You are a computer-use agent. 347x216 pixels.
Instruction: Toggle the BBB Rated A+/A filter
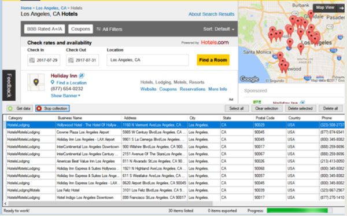[x=45, y=29]
